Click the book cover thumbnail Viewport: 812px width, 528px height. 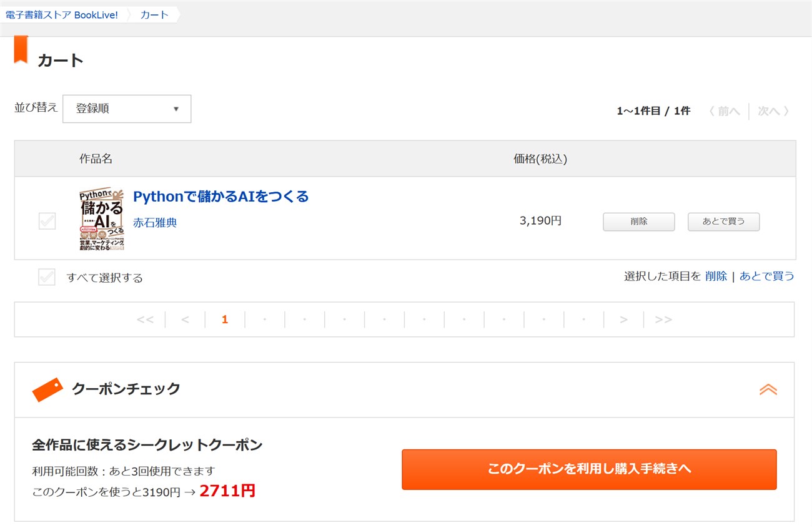pos(101,218)
